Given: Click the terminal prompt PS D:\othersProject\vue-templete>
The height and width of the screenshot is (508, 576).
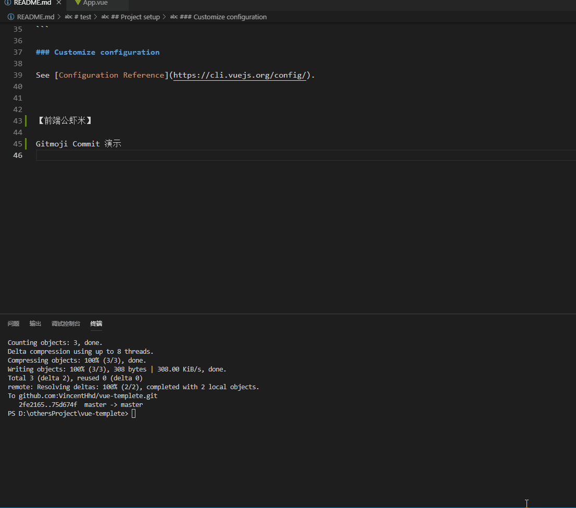Looking at the screenshot, I should [x=68, y=414].
